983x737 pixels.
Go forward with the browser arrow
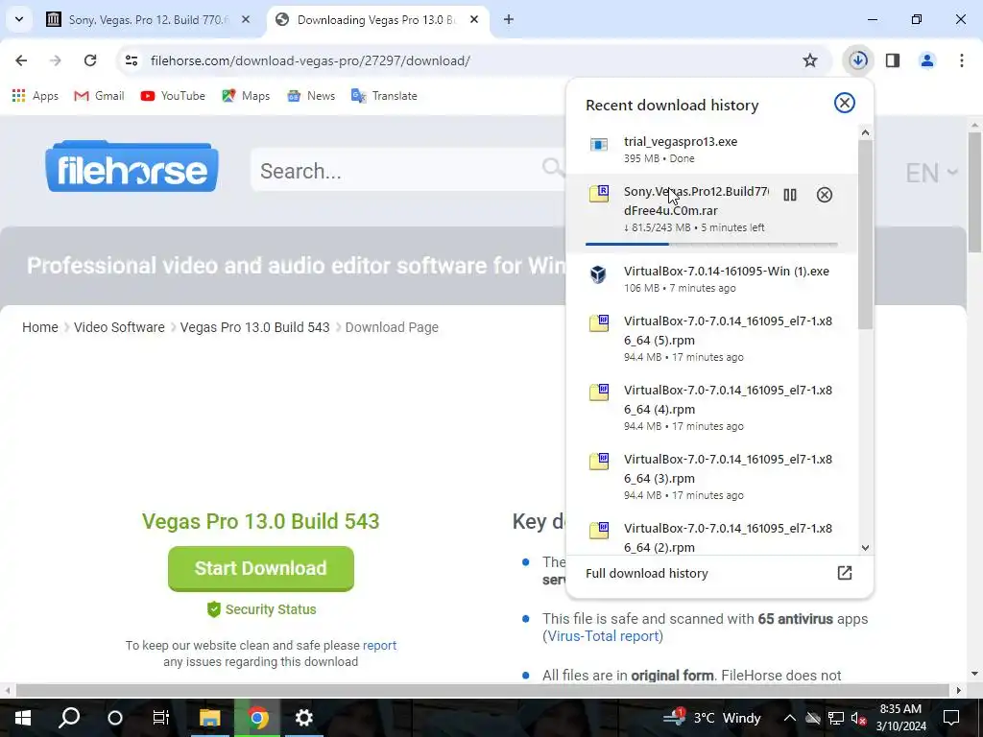tap(56, 60)
